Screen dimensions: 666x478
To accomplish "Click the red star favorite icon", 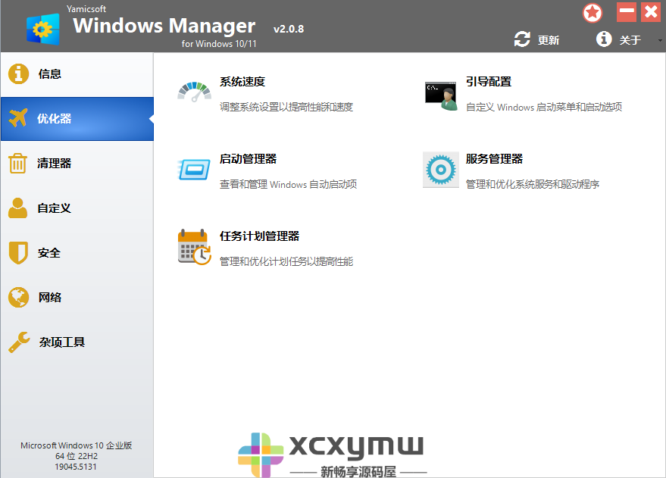I will [592, 13].
